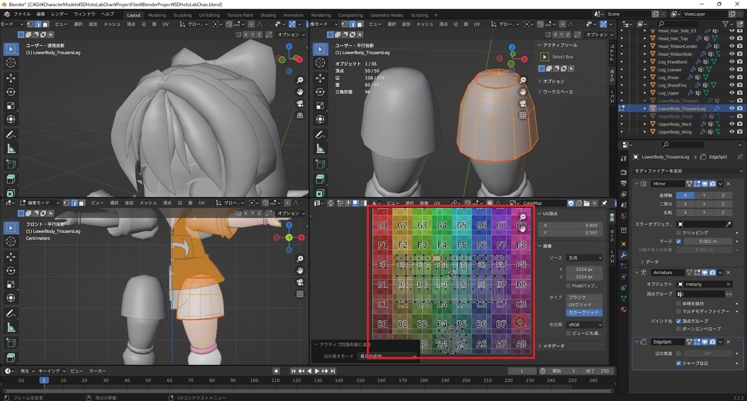
Task: Enable クリッピング in the Mirror modifier
Action: [x=679, y=233]
